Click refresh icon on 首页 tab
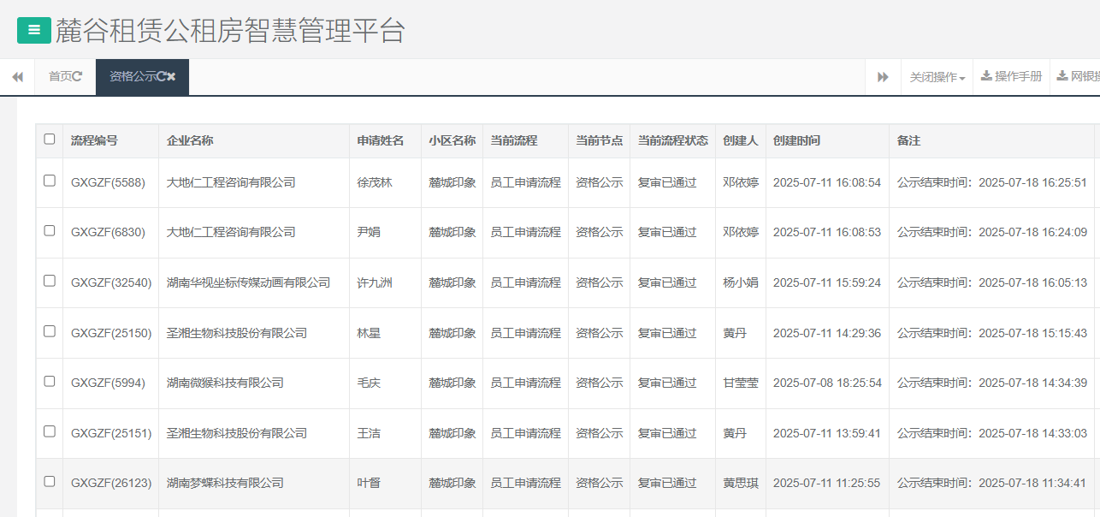Viewport: 1100px width, 517px height. click(x=78, y=76)
